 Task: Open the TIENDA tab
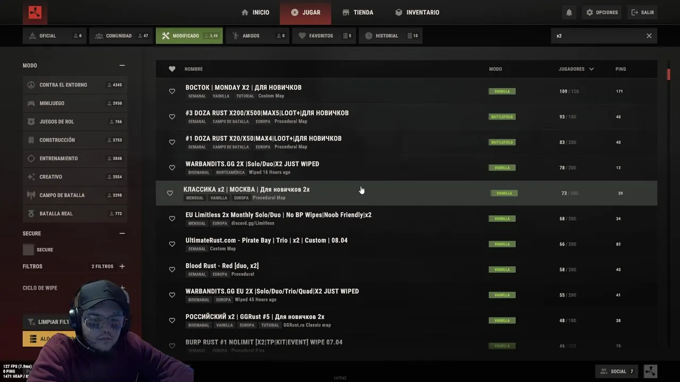coord(358,12)
